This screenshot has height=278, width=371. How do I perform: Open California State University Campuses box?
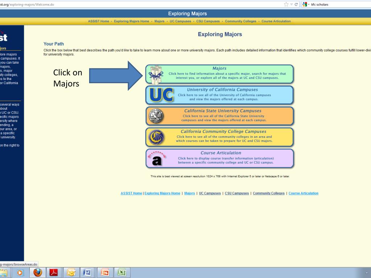[220, 116]
